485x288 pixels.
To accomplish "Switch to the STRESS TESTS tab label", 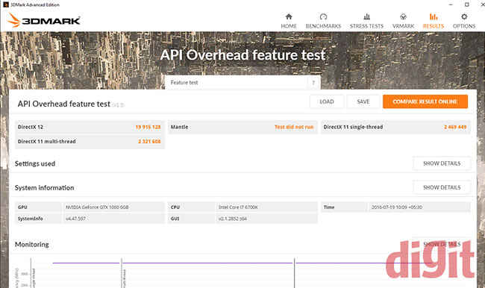I will tap(366, 26).
